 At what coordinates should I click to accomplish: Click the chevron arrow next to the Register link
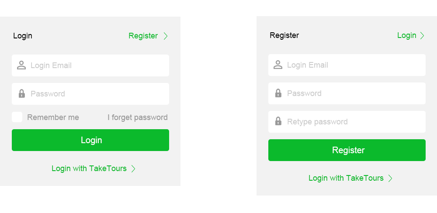click(x=166, y=36)
